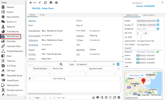Open CSF Audit in the sidebar
Screen dimensions: 165x100
11,71
